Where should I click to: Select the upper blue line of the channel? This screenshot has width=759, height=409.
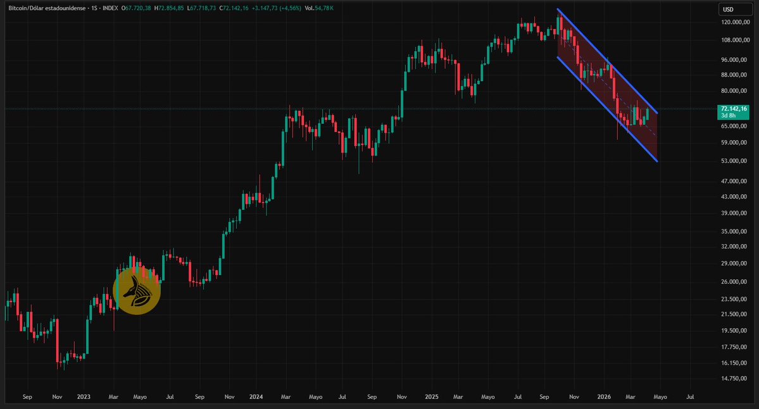607,61
